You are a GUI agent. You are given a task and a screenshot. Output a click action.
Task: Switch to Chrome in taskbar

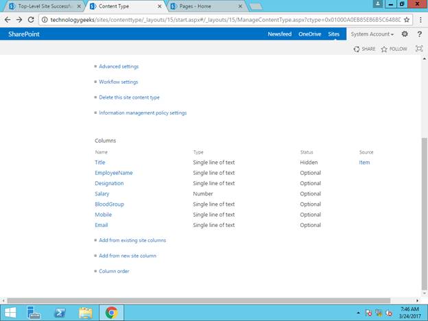pos(111,313)
